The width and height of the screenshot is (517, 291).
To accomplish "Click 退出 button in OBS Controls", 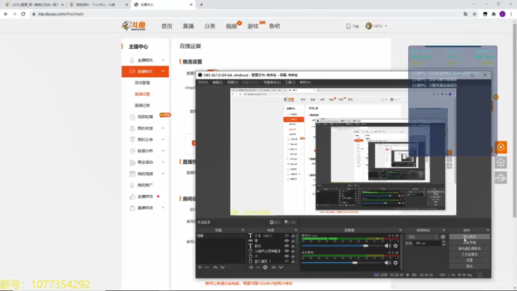I will [x=469, y=266].
